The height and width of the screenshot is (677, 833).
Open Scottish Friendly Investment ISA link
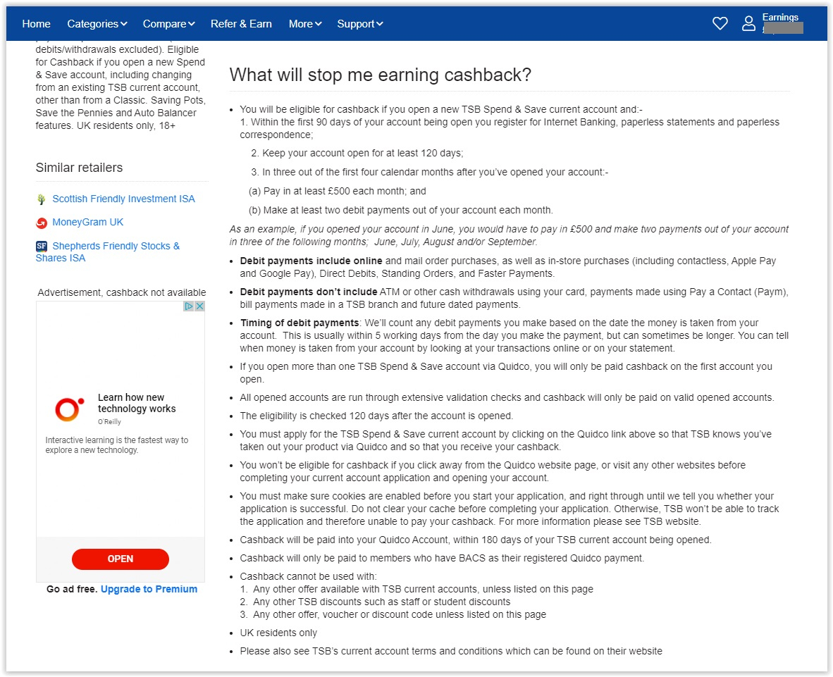pyautogui.click(x=123, y=199)
